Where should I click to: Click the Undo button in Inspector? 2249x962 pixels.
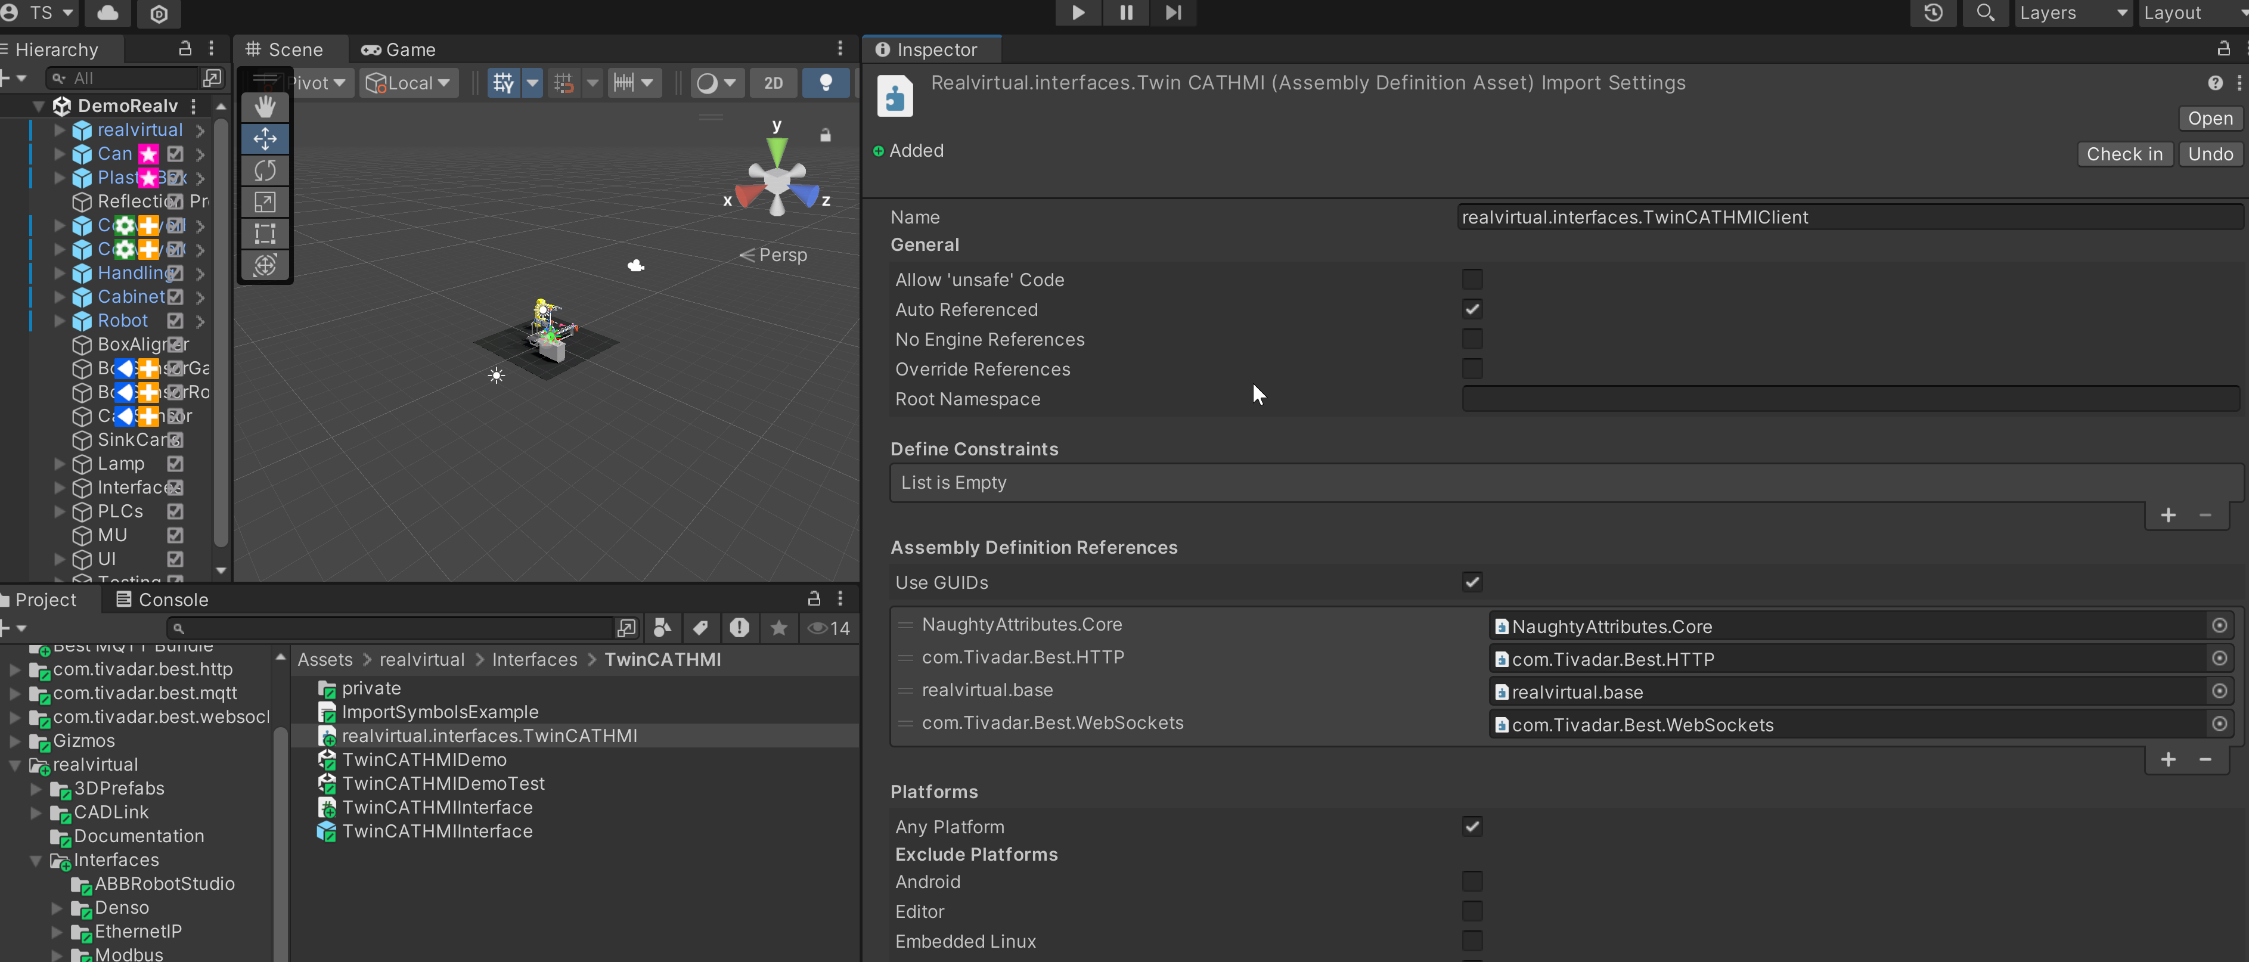tap(2210, 154)
